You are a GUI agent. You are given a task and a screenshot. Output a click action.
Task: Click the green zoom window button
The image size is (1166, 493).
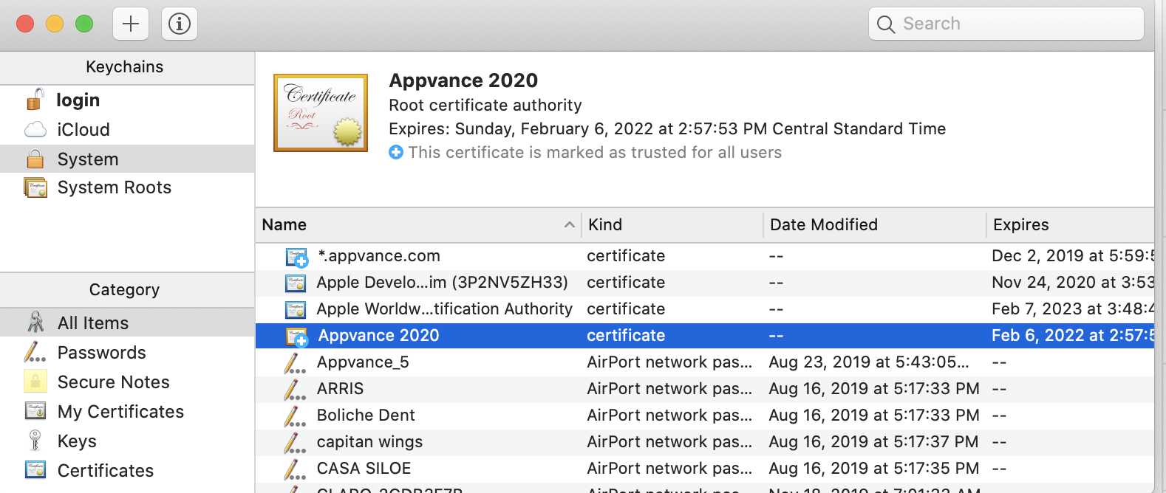tap(84, 24)
